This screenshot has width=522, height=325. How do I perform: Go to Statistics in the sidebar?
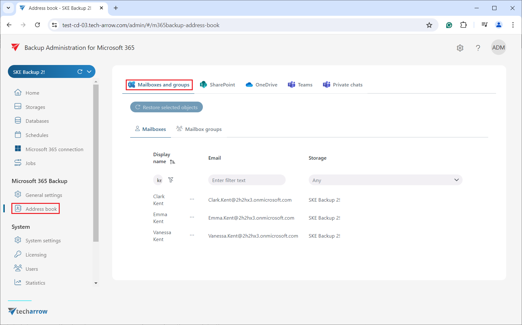pyautogui.click(x=35, y=283)
